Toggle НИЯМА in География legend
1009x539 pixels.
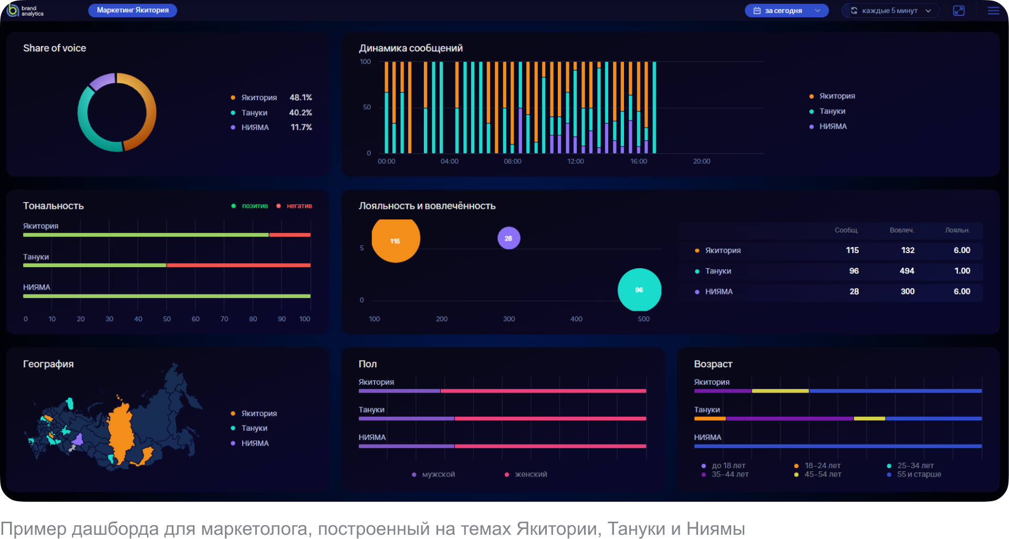[x=250, y=443]
